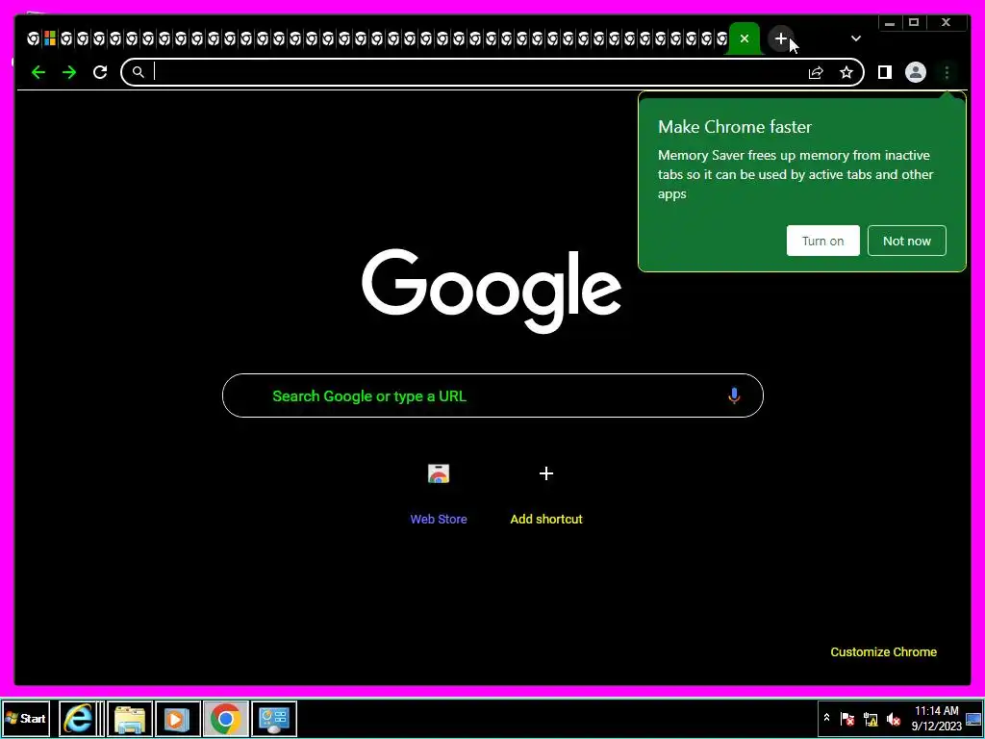
Task: Share this page from the address bar
Action: pos(816,73)
